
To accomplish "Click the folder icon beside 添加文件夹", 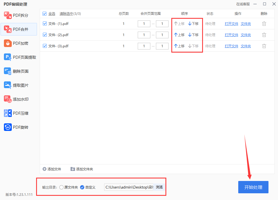I will (x=73, y=169).
